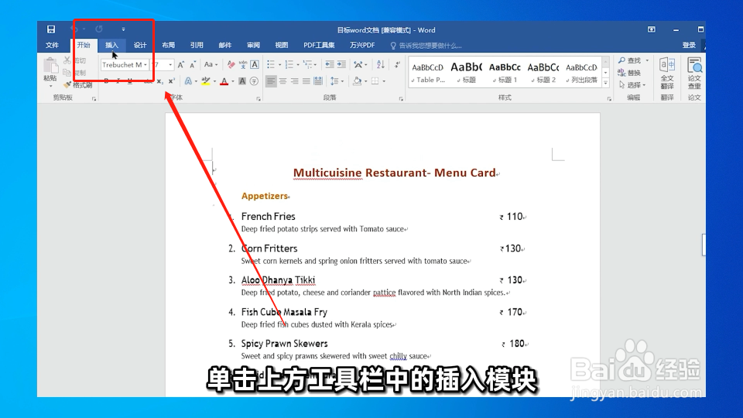Viewport: 743px width, 418px height.
Task: Open the highlight color dropdown arrow
Action: click(214, 81)
